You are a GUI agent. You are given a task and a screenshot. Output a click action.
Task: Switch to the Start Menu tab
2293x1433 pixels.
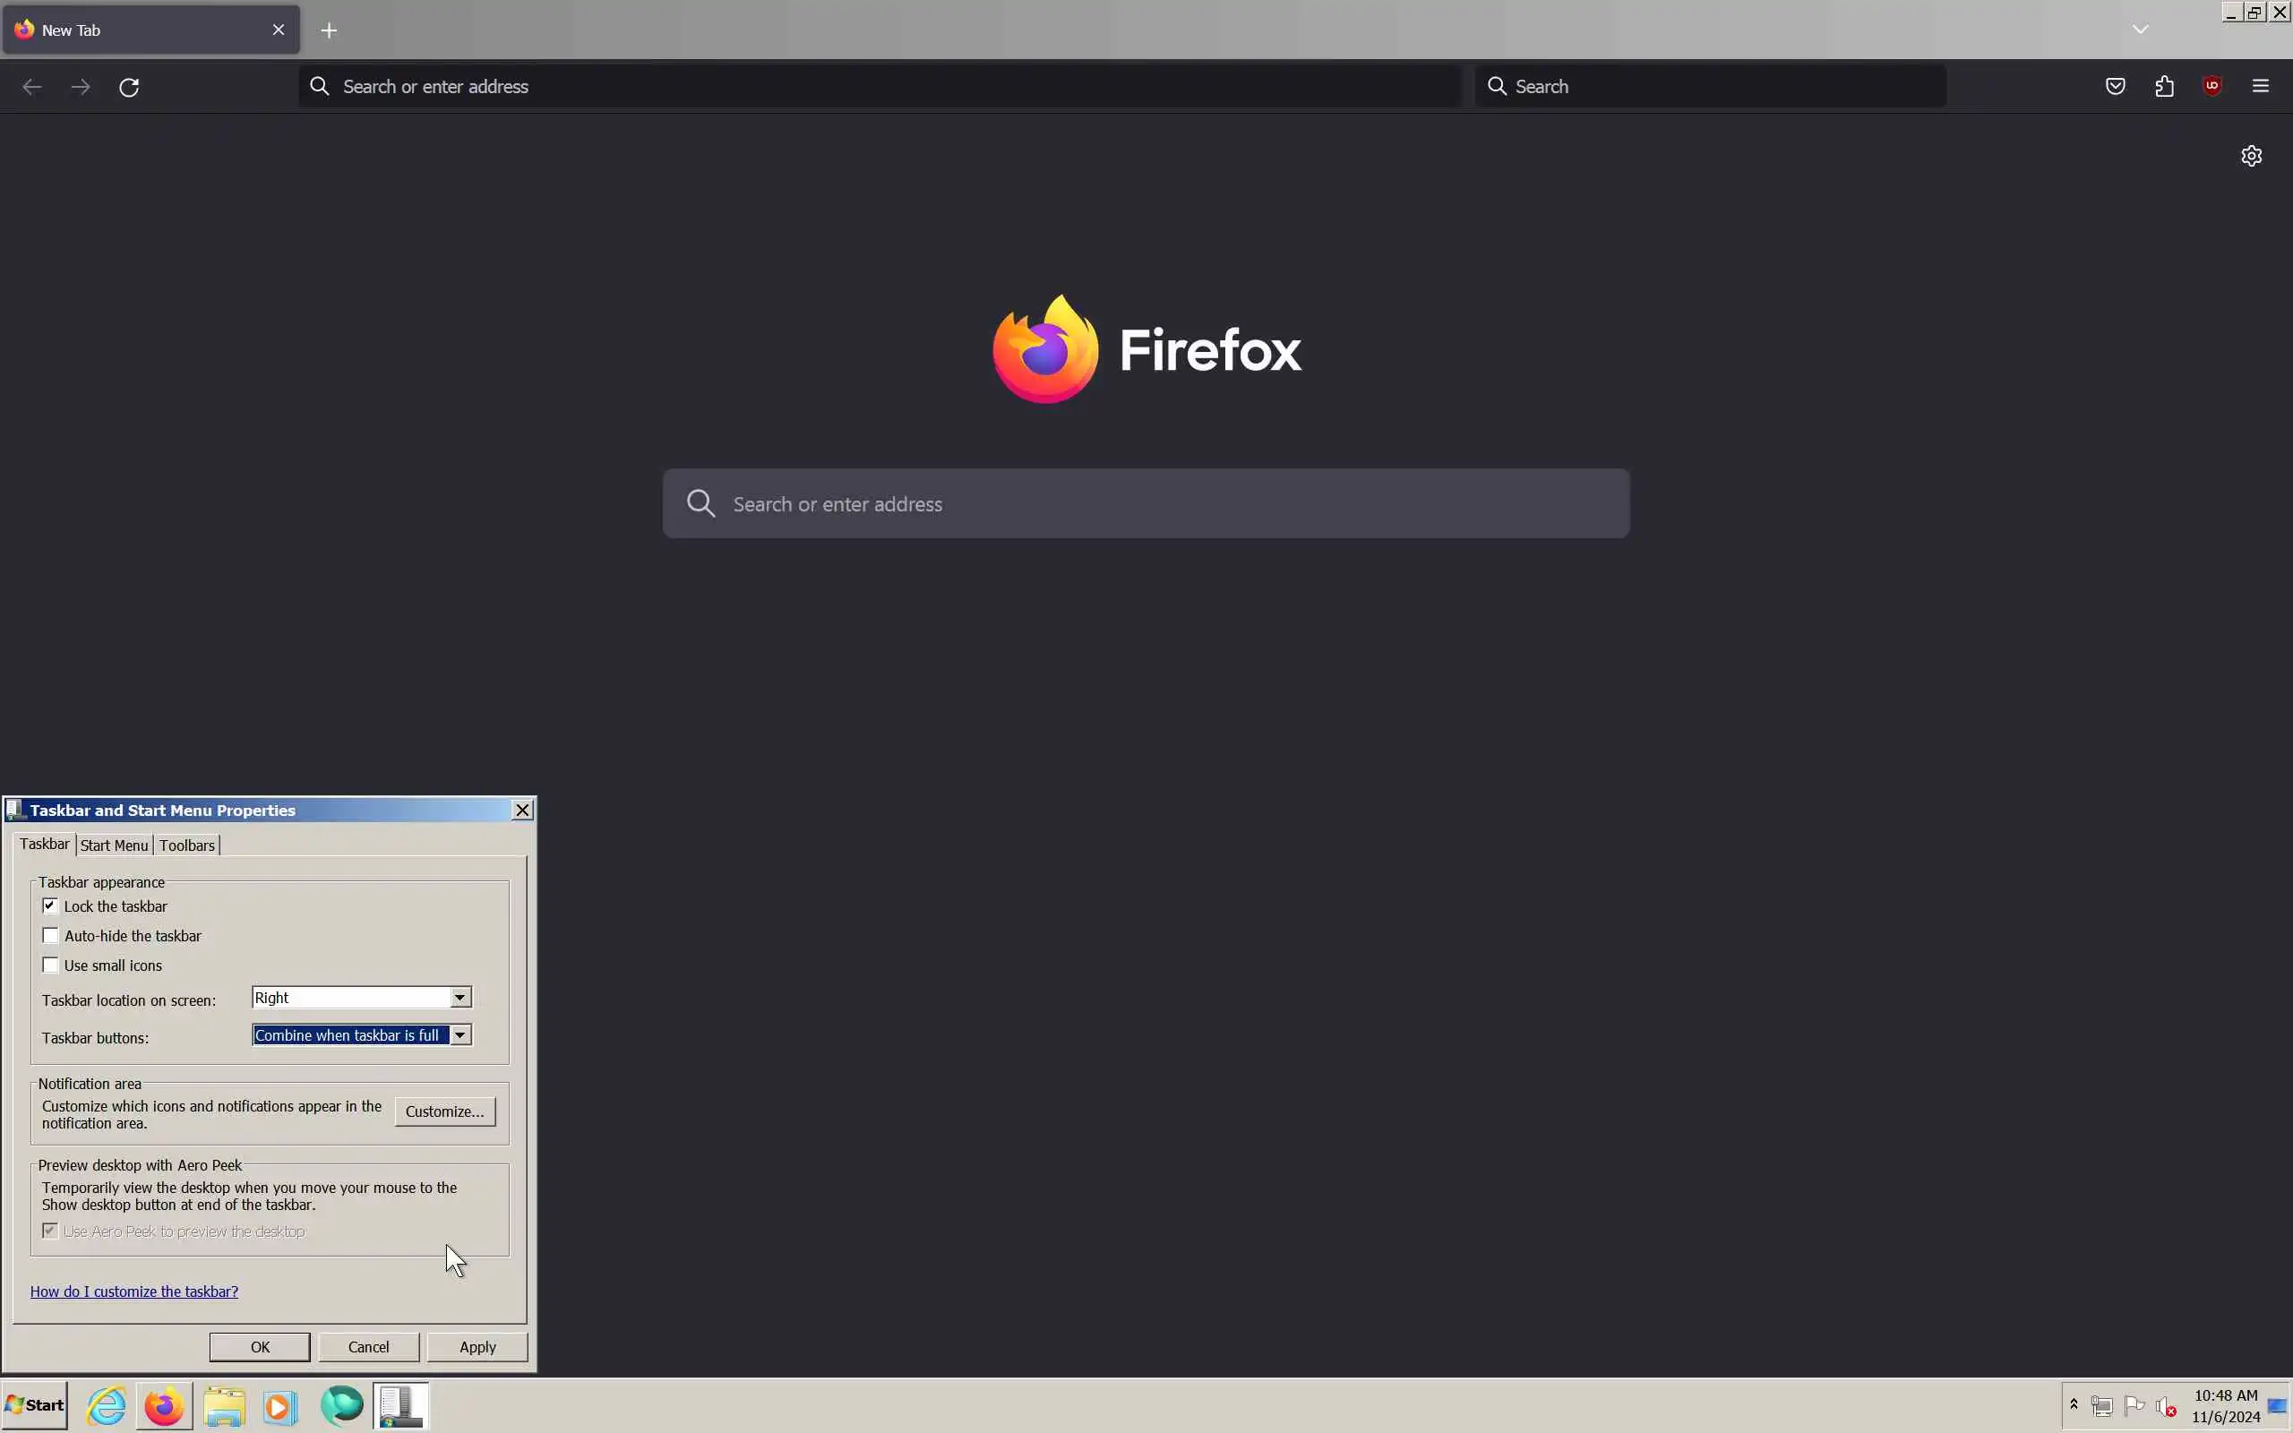click(x=114, y=845)
